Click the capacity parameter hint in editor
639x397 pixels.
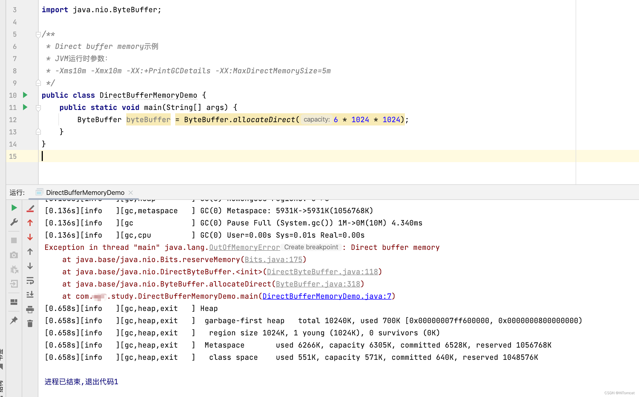[316, 120]
